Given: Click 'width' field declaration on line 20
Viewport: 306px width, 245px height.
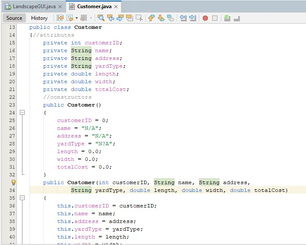Looking at the screenshot, I should coord(103,82).
